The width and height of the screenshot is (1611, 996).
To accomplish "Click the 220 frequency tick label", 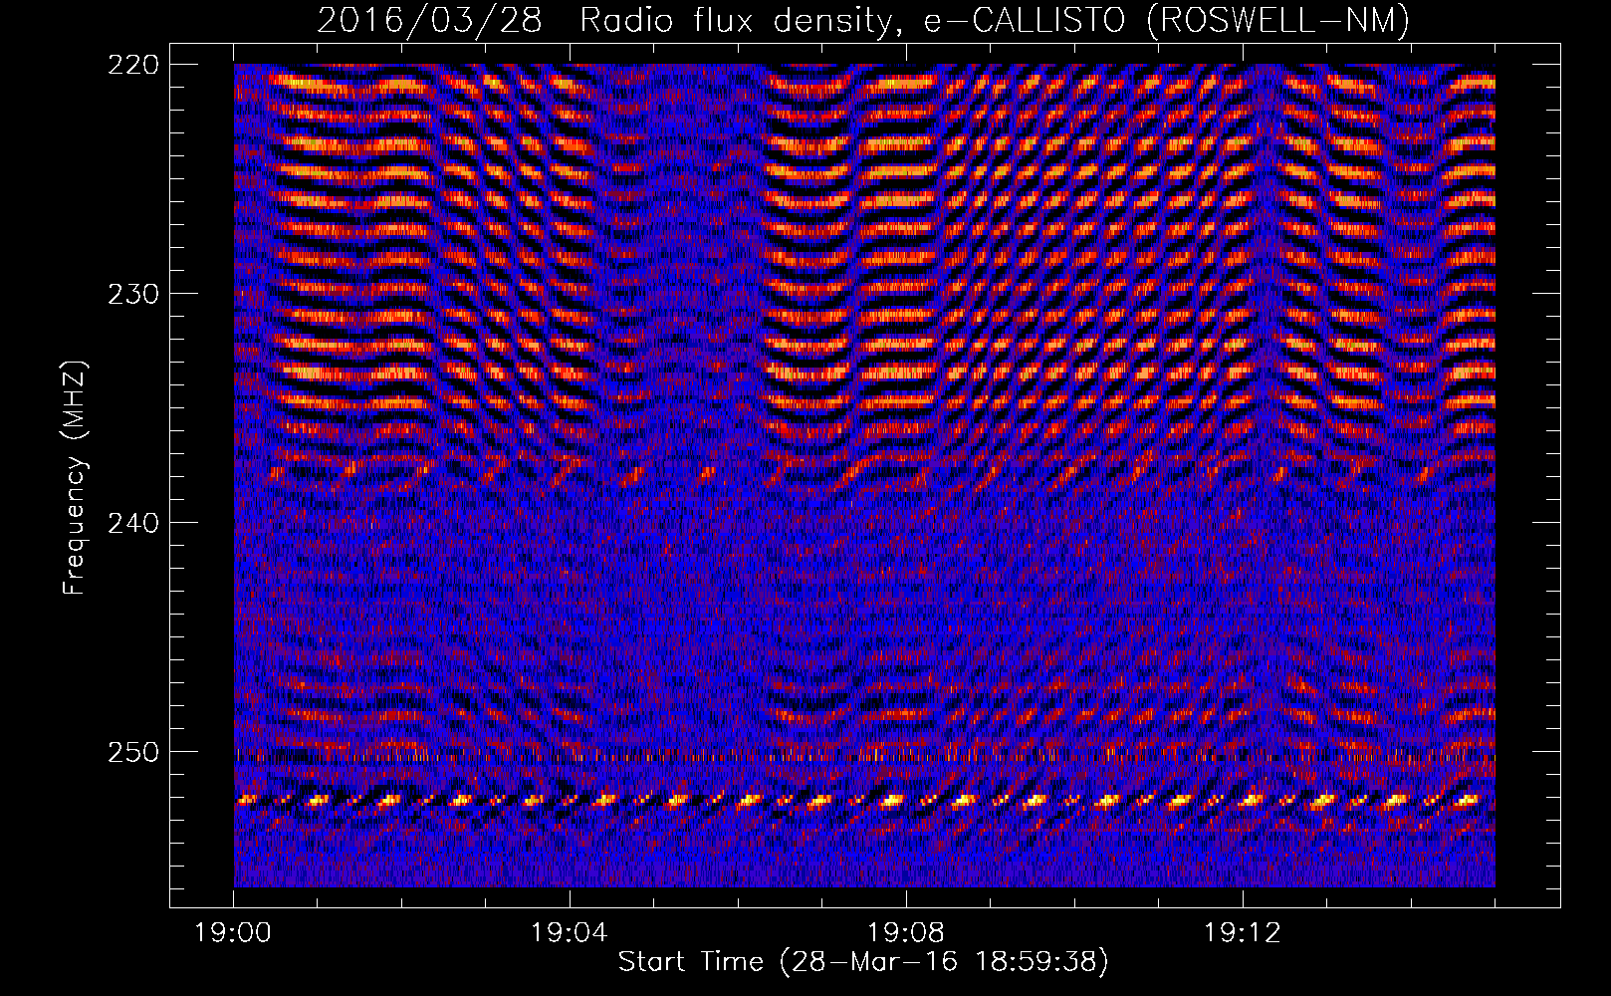I will [x=132, y=65].
